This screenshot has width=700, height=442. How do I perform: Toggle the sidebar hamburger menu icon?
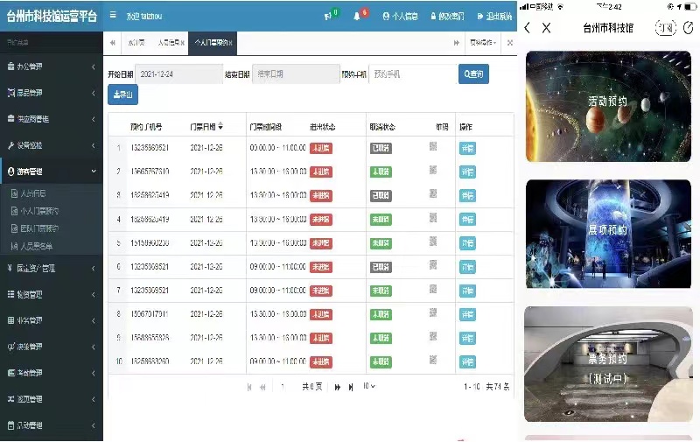coord(113,16)
